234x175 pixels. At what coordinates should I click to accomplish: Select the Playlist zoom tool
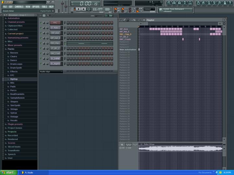tap(140, 20)
